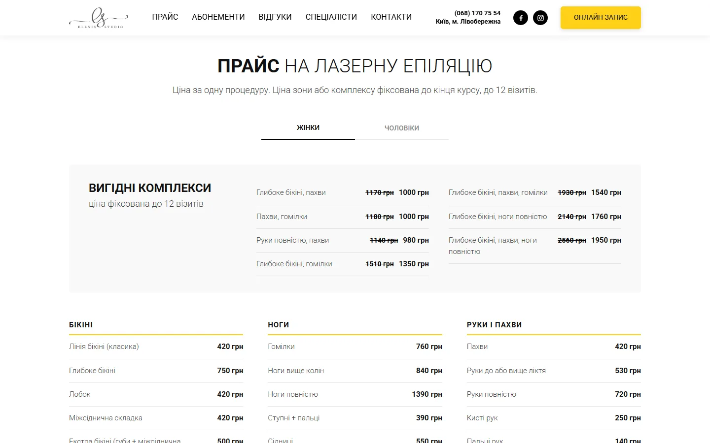The image size is (710, 443).
Task: Click the 'Міжсіднична складка' service row
Action: (x=156, y=418)
